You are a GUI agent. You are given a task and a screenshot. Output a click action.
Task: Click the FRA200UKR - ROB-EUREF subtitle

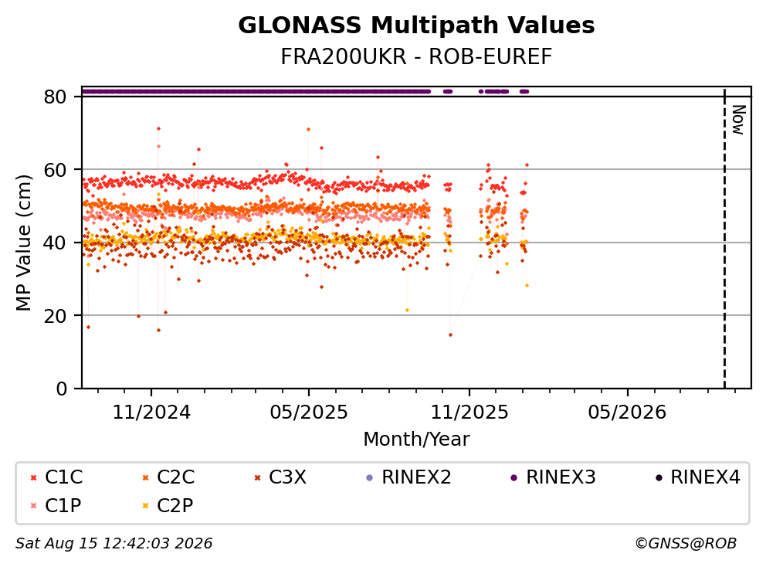(x=416, y=56)
